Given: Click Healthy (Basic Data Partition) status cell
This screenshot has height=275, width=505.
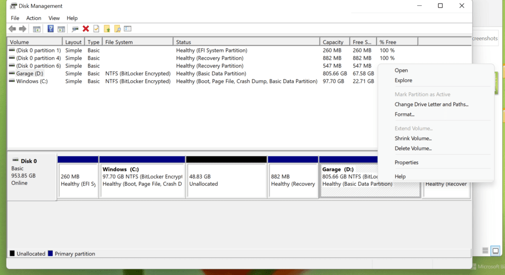Looking at the screenshot, I should click(211, 73).
